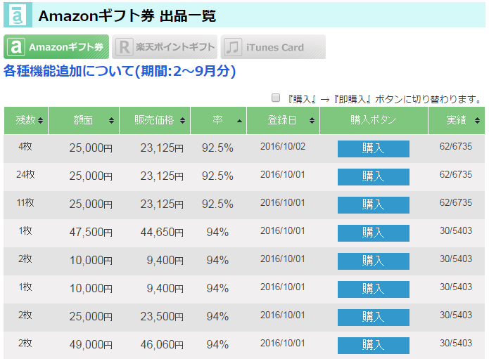Select the 46,060円 price cell

[x=162, y=345]
